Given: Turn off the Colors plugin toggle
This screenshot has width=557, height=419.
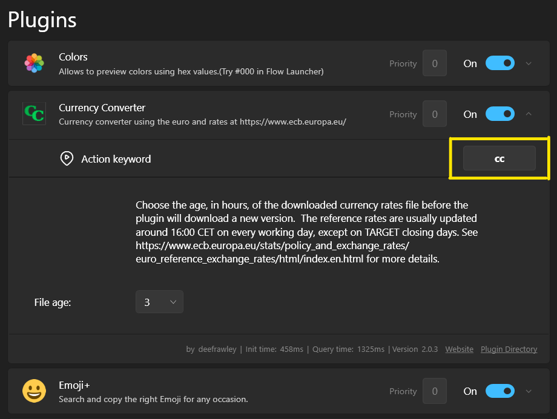Looking at the screenshot, I should (x=500, y=63).
